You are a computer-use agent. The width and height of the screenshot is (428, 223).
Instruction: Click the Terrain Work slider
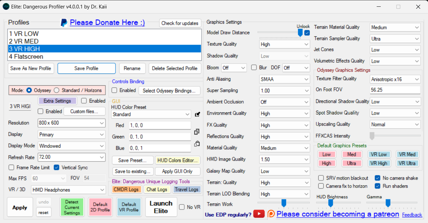point(284,203)
